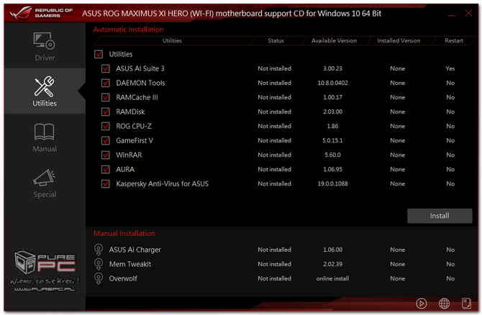The height and width of the screenshot is (315, 482).
Task: Open the Driver section icon
Action: pos(45,42)
